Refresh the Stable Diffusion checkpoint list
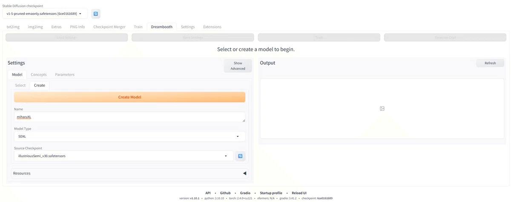Image resolution: width=511 pixels, height=202 pixels. click(96, 14)
